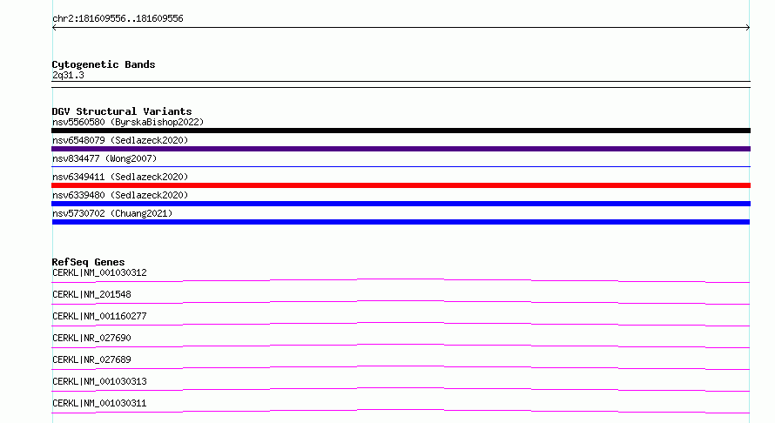Click the magenta line for CERKL|NR_027689
The height and width of the screenshot is (423, 775).
pos(401,367)
